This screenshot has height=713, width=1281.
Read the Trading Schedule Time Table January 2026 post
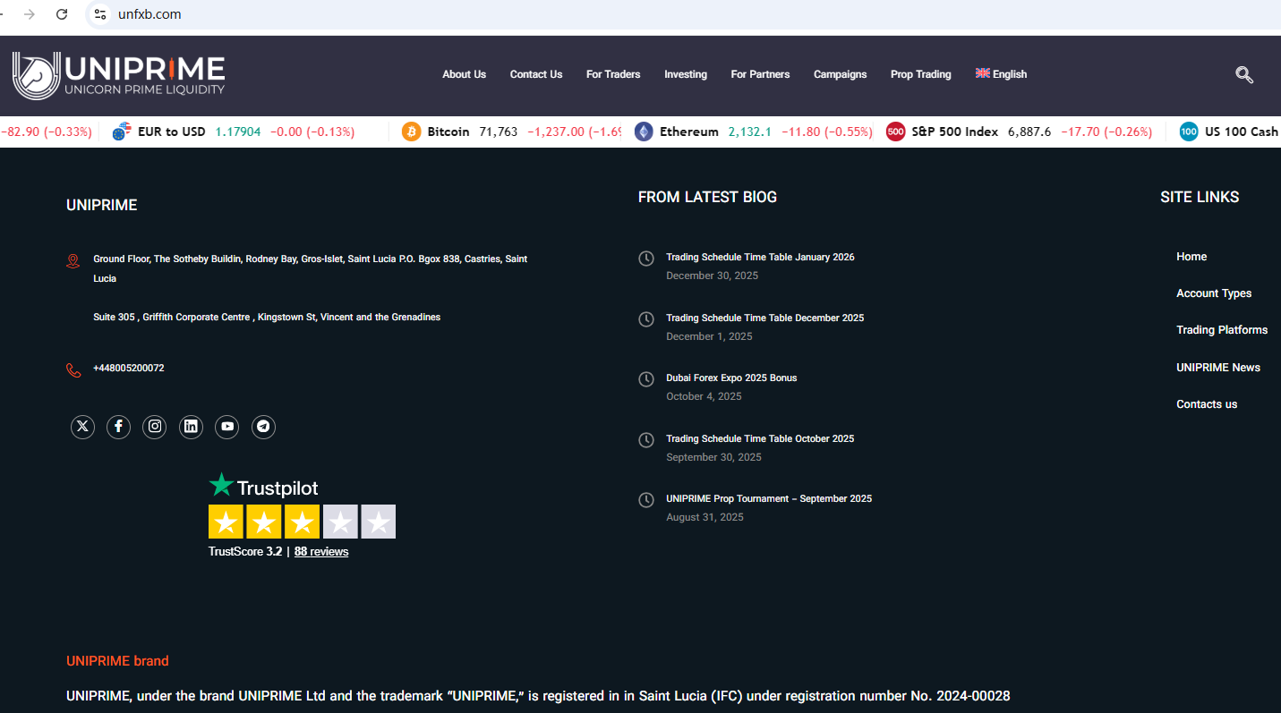tap(760, 258)
